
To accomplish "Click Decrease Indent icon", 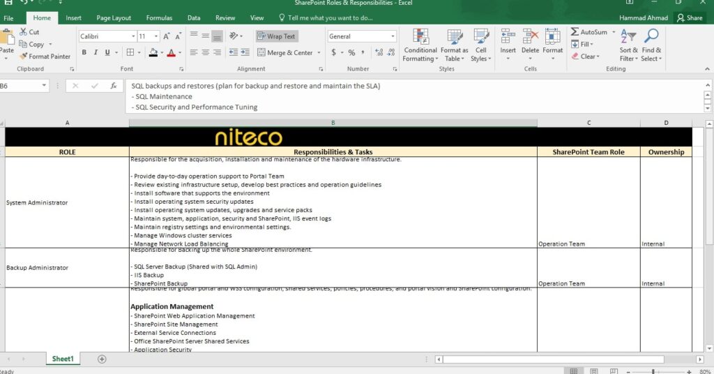I will [x=233, y=52].
